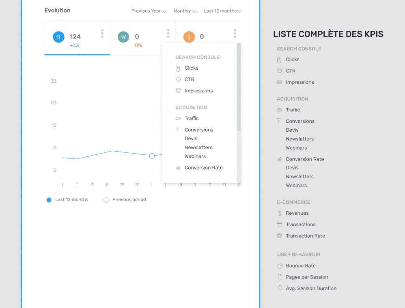Screen dimensions: 405x308
Task: Click the orange dollar coin KPI icon
Action: (189, 36)
